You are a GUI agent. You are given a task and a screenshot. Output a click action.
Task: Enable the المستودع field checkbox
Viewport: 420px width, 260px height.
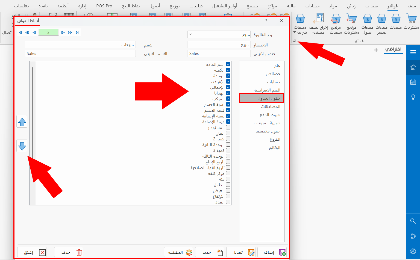[x=228, y=128]
